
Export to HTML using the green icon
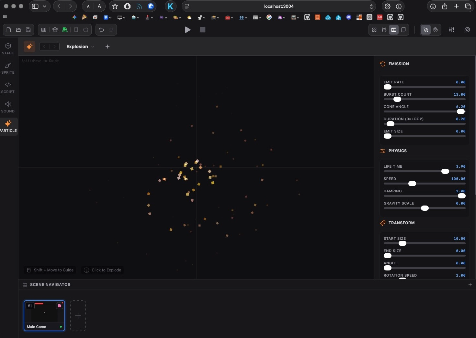point(65,30)
